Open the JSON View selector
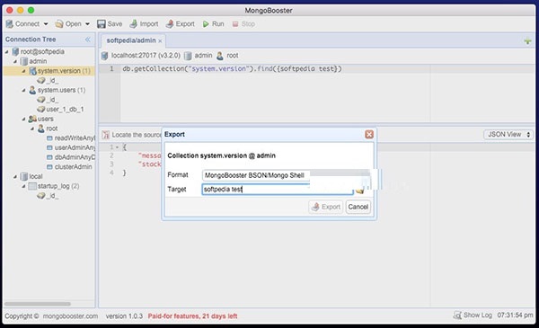The image size is (539, 328). pyautogui.click(x=508, y=135)
